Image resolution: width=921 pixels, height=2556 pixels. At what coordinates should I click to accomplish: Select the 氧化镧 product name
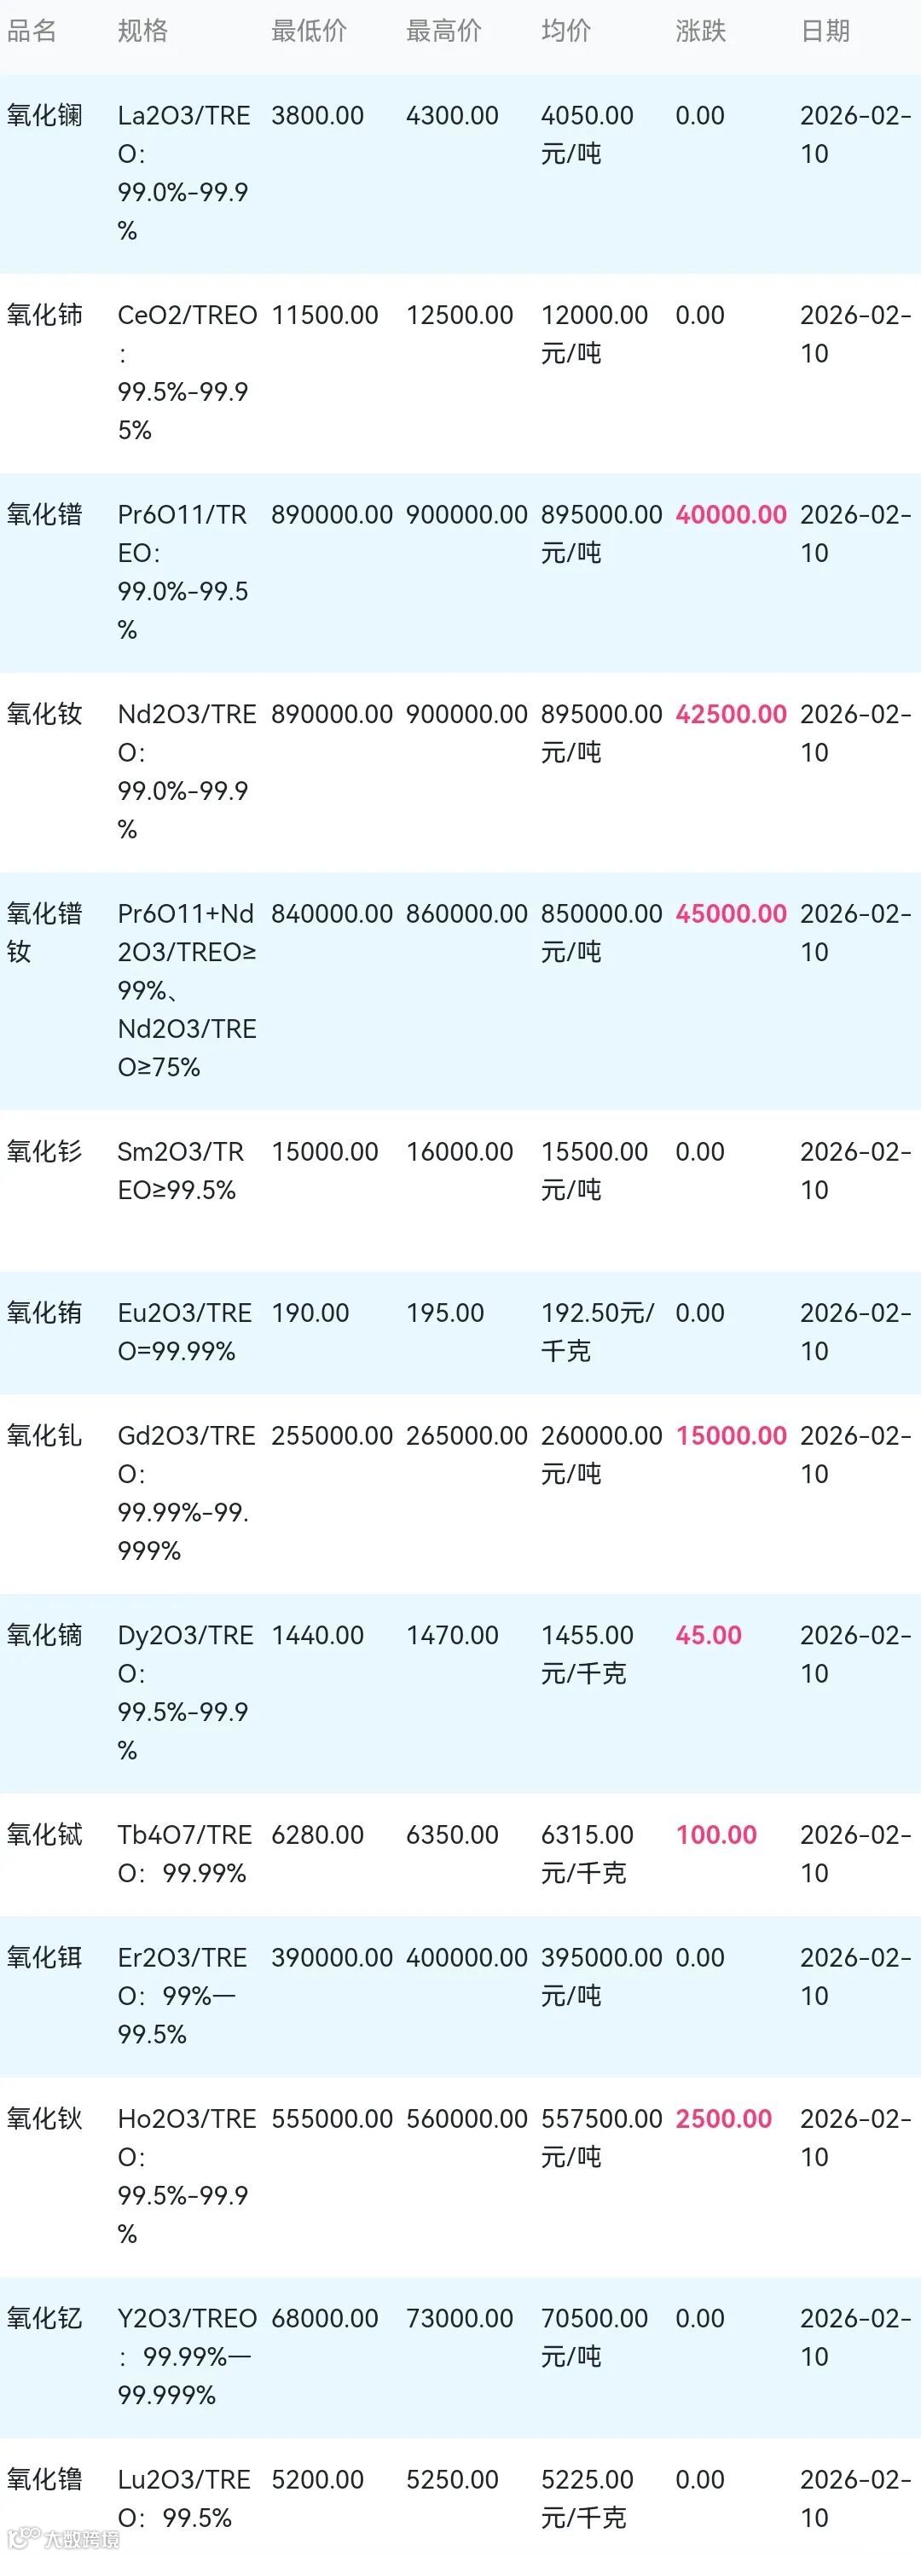click(x=44, y=116)
